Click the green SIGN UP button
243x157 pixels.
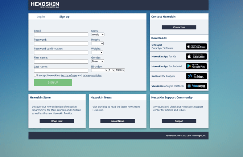pos(53,82)
